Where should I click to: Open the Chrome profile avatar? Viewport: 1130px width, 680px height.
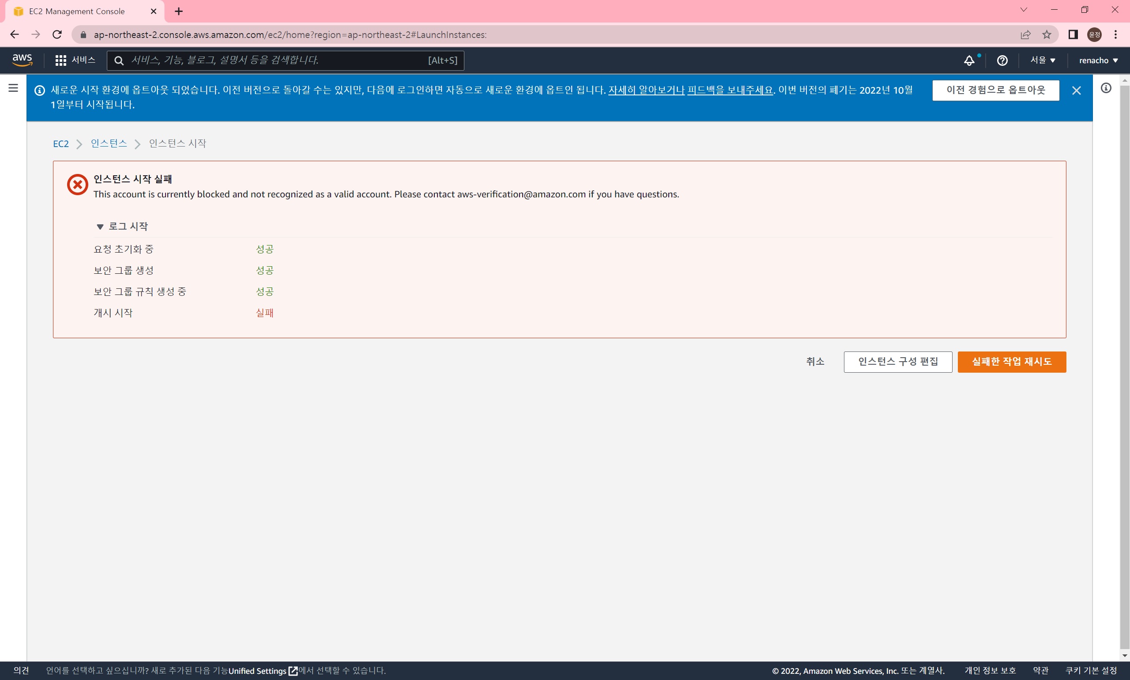(x=1094, y=34)
